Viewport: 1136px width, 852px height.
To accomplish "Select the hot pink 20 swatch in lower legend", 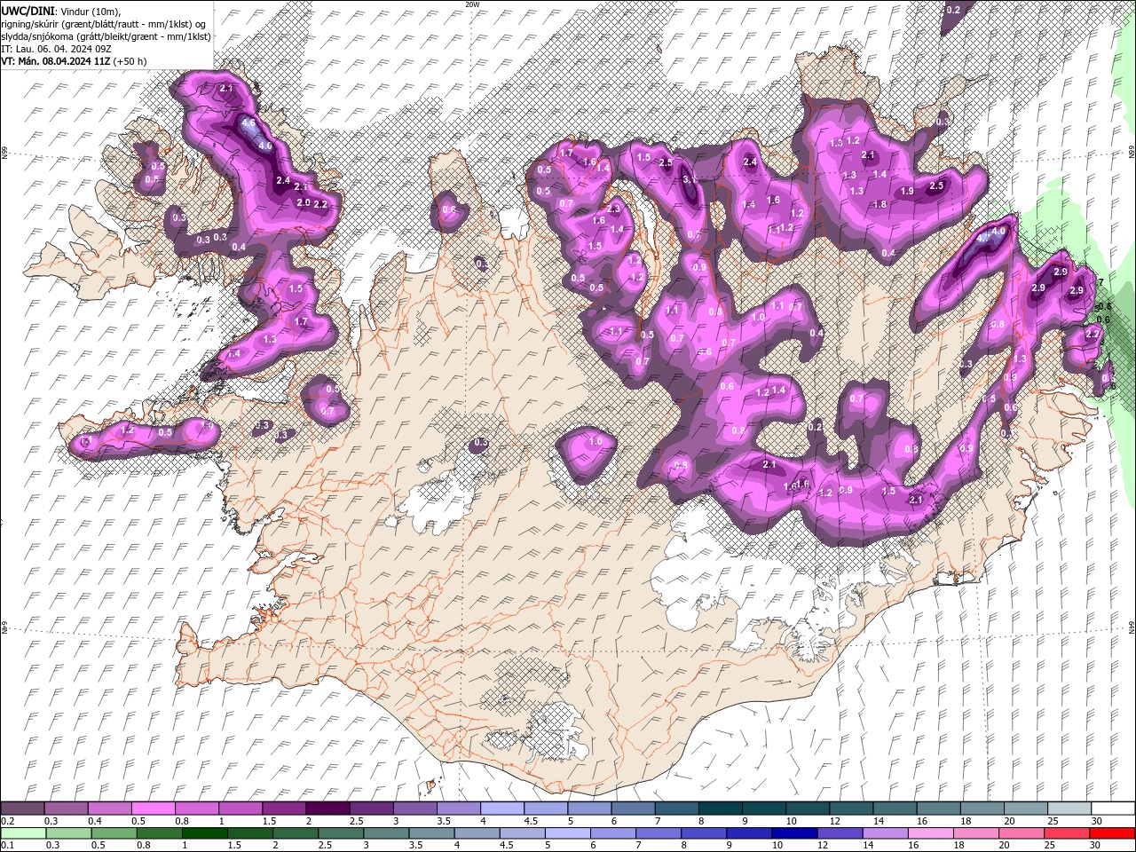I will pyautogui.click(x=1022, y=833).
